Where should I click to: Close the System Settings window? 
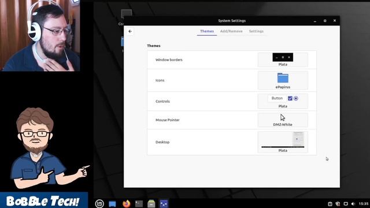coord(335,21)
